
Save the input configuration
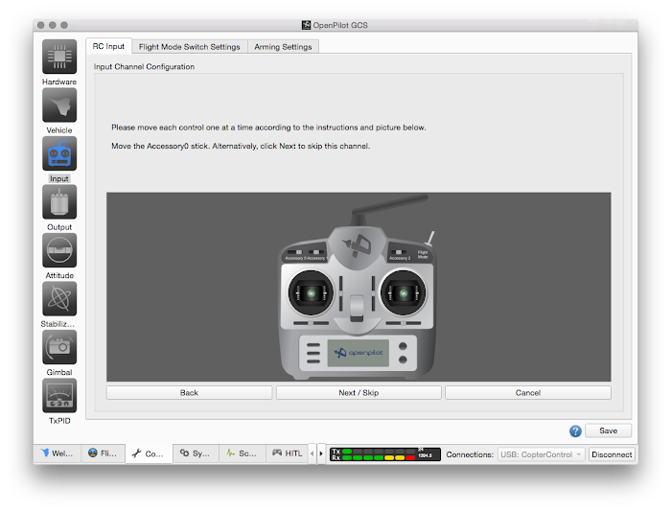608,430
